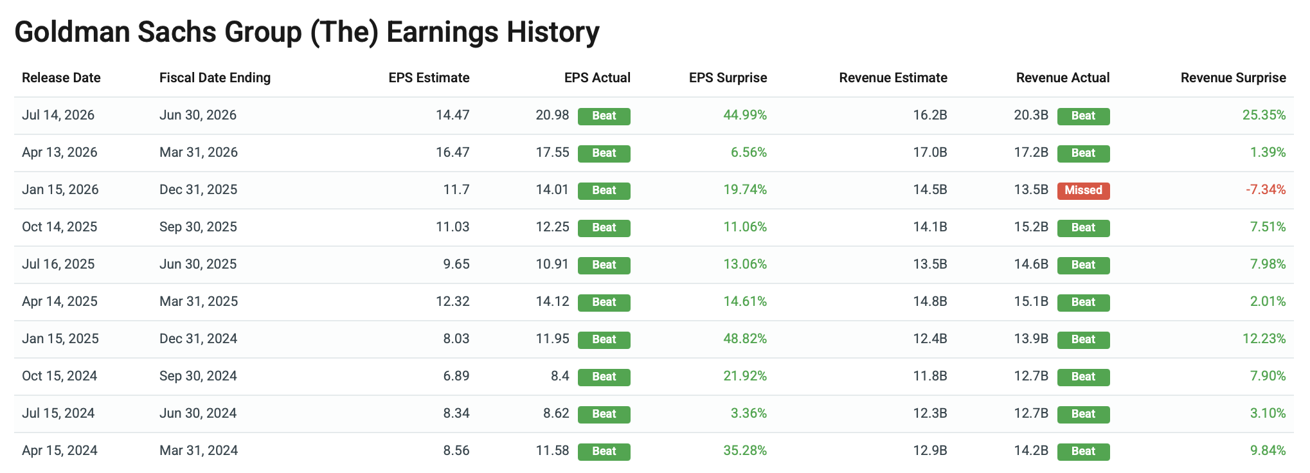1310x473 pixels.
Task: Click the EPS actual value 20.98
Action: point(553,115)
